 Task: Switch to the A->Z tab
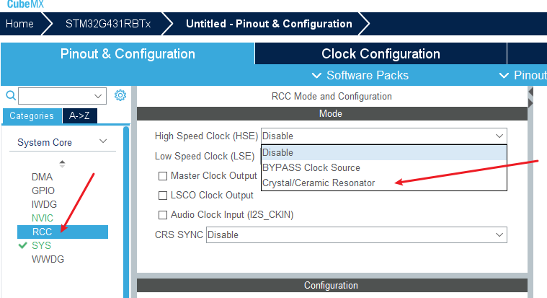tap(79, 116)
